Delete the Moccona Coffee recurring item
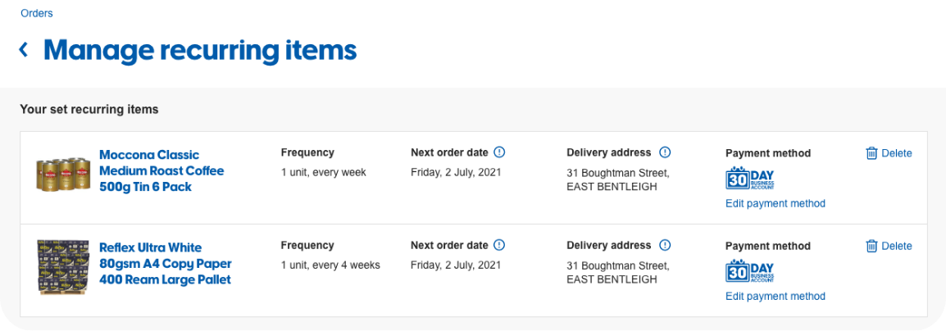 pos(896,153)
